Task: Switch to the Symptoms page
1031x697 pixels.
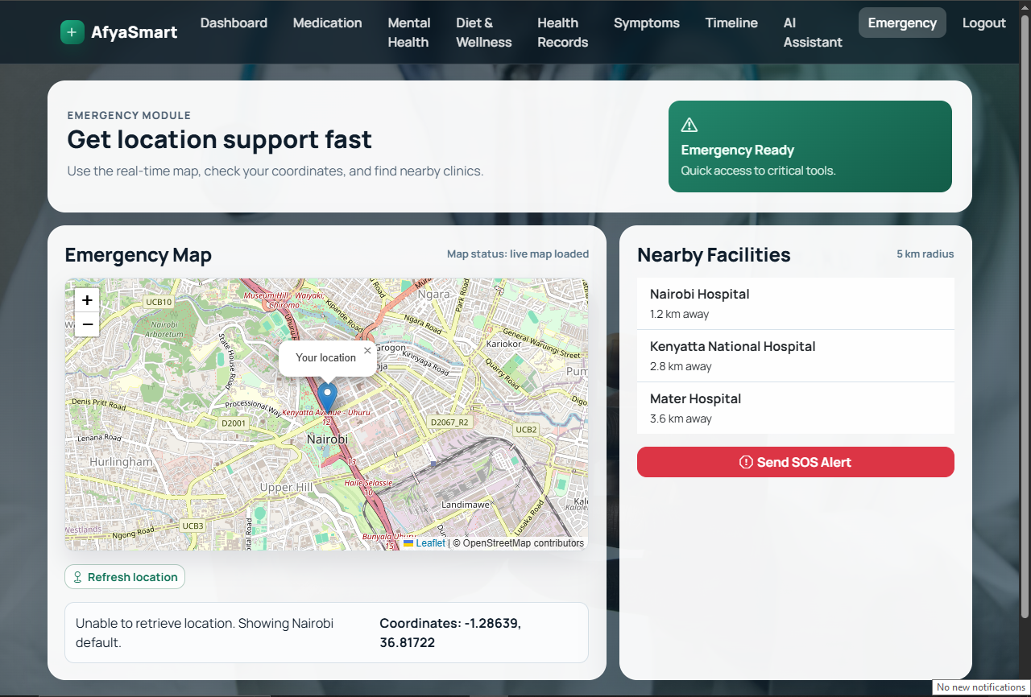Action: (647, 23)
